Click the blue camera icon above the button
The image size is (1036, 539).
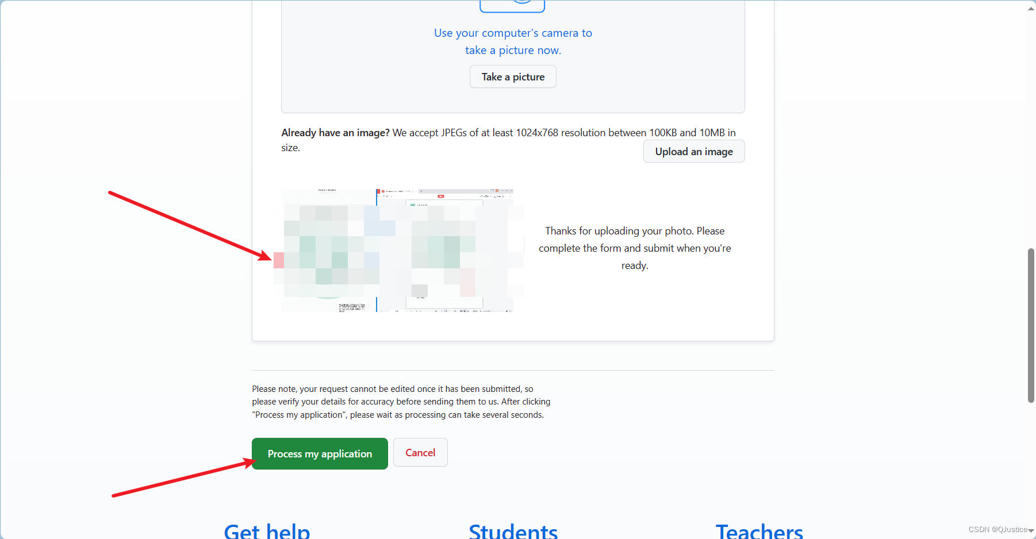tap(512, 5)
